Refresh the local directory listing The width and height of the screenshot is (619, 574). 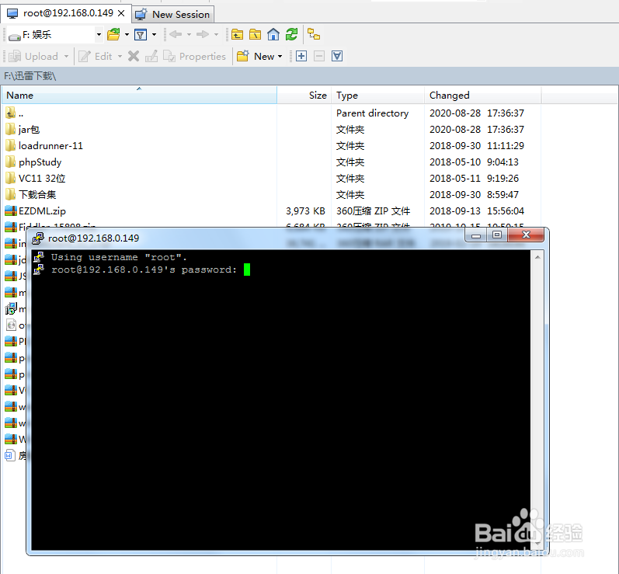point(291,35)
